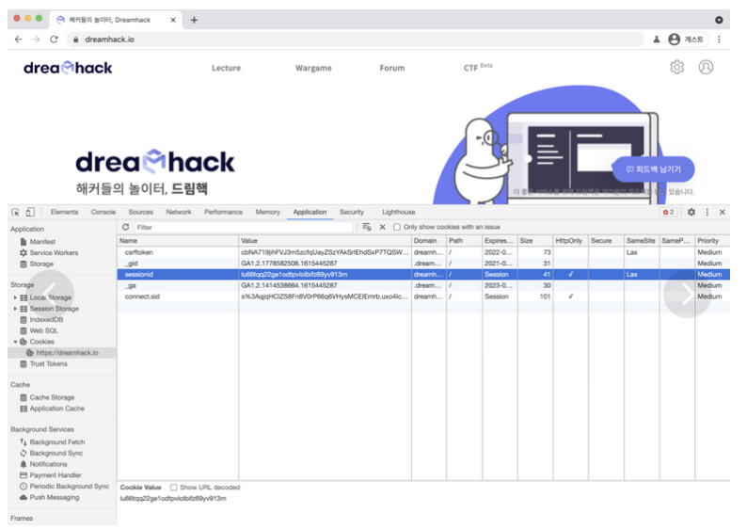
Task: Click the red error count badge
Action: [x=668, y=212]
